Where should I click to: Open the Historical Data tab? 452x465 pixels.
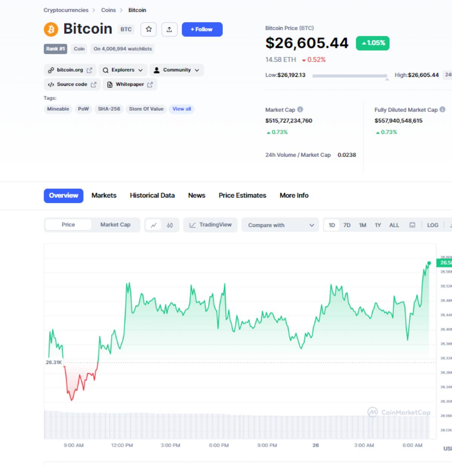tap(152, 195)
